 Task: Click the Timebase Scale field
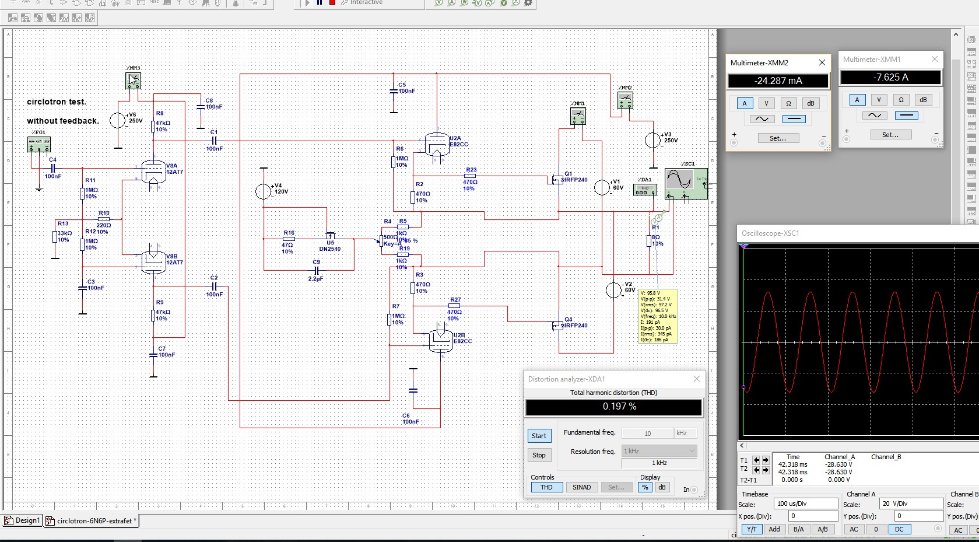coord(806,503)
